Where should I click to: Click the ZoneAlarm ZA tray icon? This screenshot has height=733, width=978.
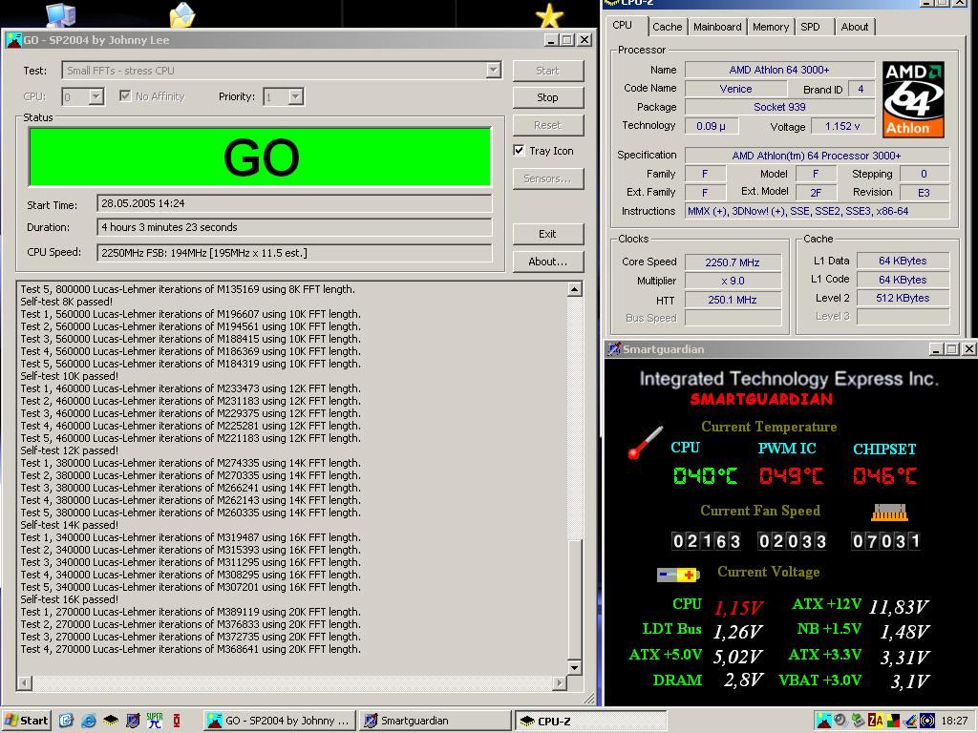pos(876,721)
